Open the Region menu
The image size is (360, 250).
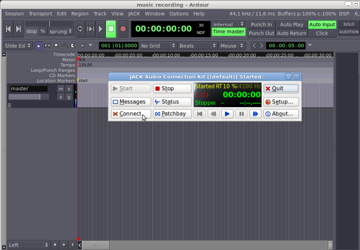[x=80, y=14]
